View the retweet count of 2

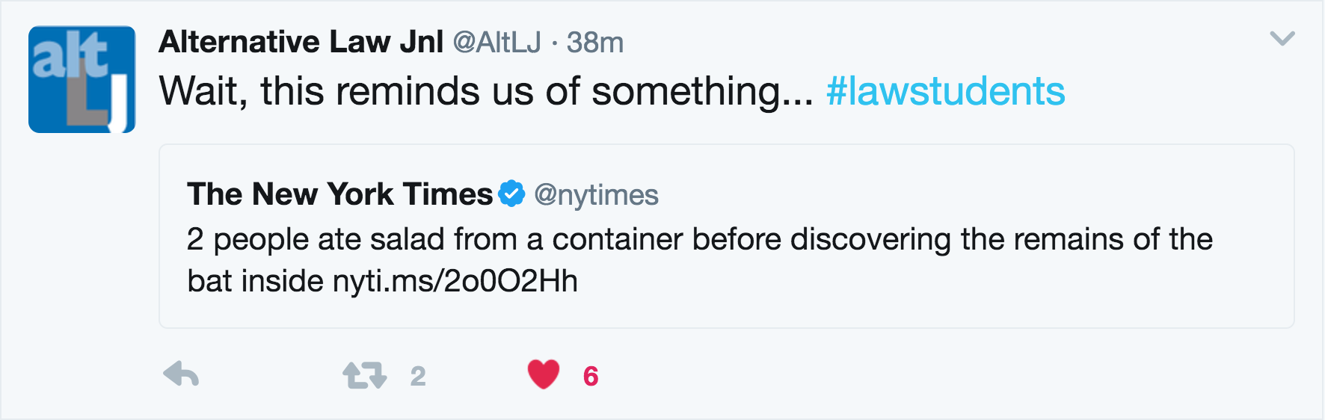click(x=418, y=376)
